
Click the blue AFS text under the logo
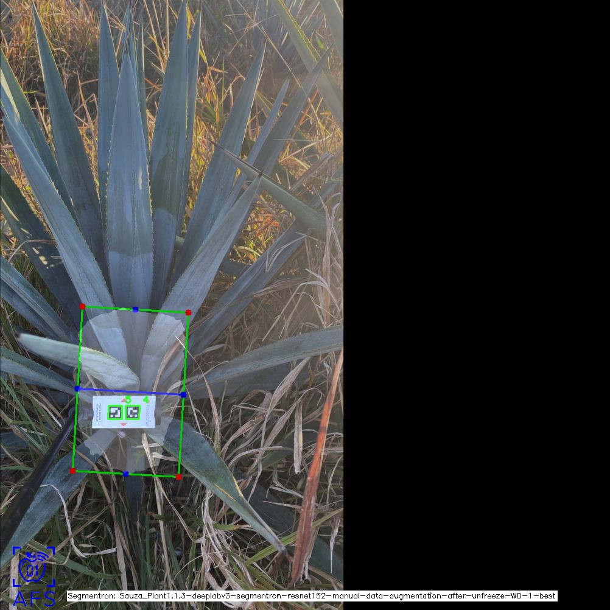click(x=34, y=599)
